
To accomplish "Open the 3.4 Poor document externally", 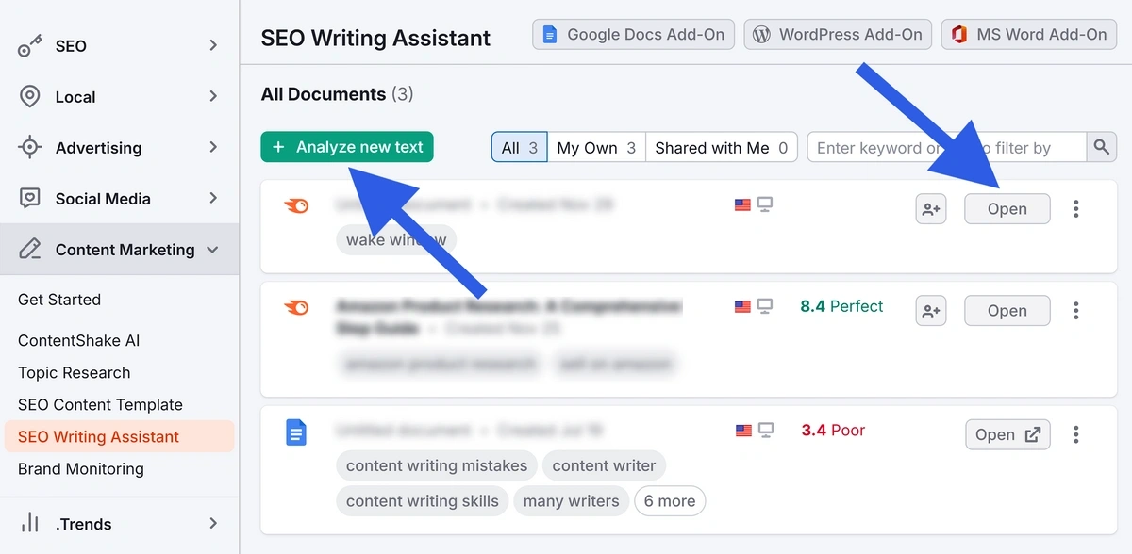I will (x=1007, y=434).
